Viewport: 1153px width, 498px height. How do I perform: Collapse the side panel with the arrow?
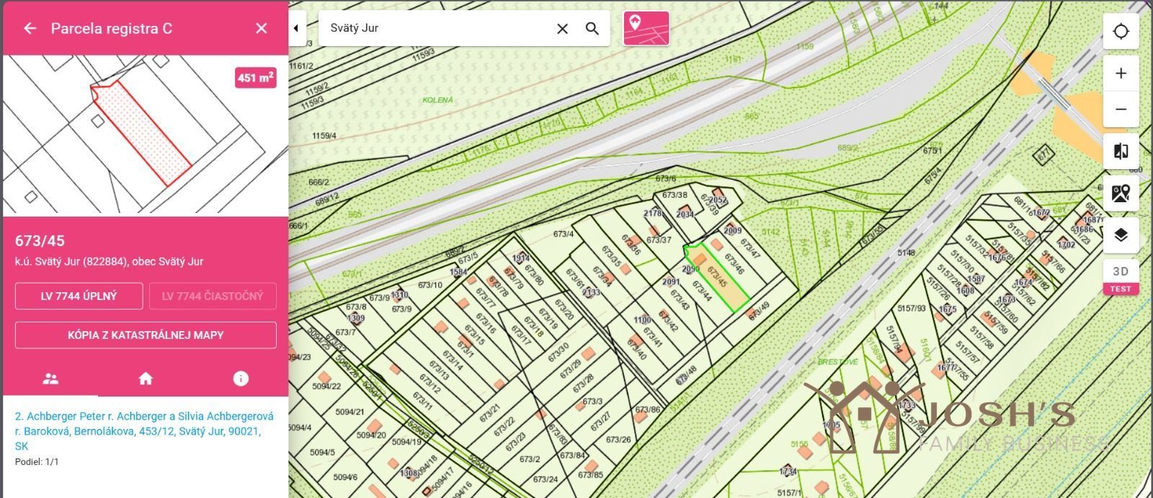[297, 28]
